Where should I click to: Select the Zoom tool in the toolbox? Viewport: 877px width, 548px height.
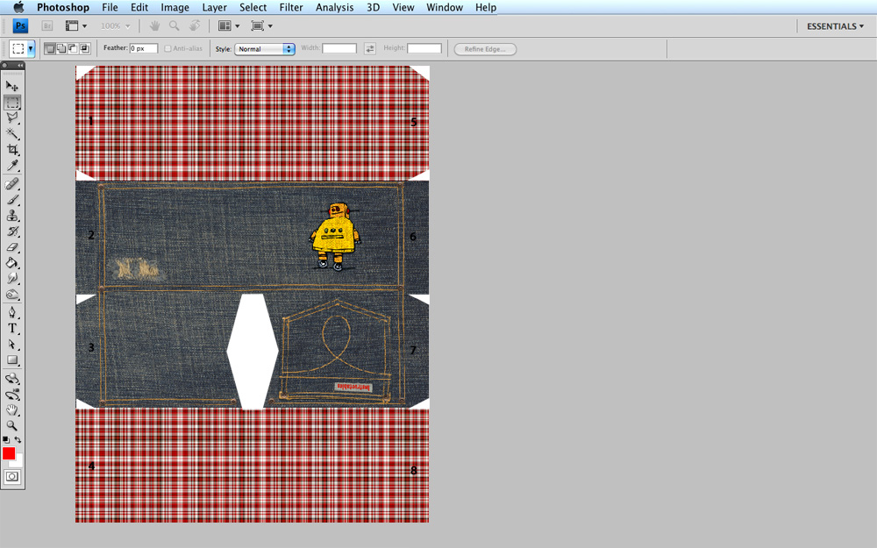[x=12, y=425]
